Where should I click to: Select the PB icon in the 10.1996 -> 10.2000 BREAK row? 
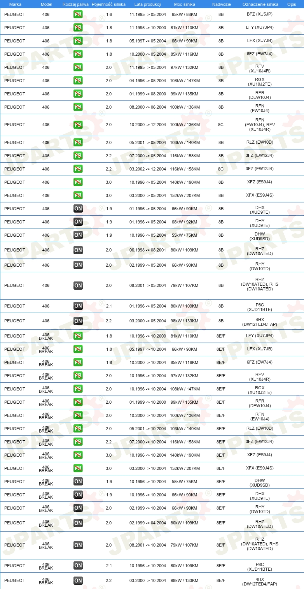click(x=78, y=336)
